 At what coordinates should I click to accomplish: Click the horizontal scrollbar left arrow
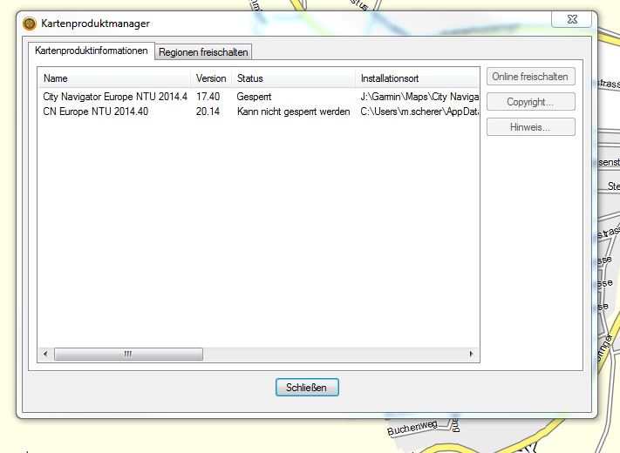pyautogui.click(x=44, y=354)
